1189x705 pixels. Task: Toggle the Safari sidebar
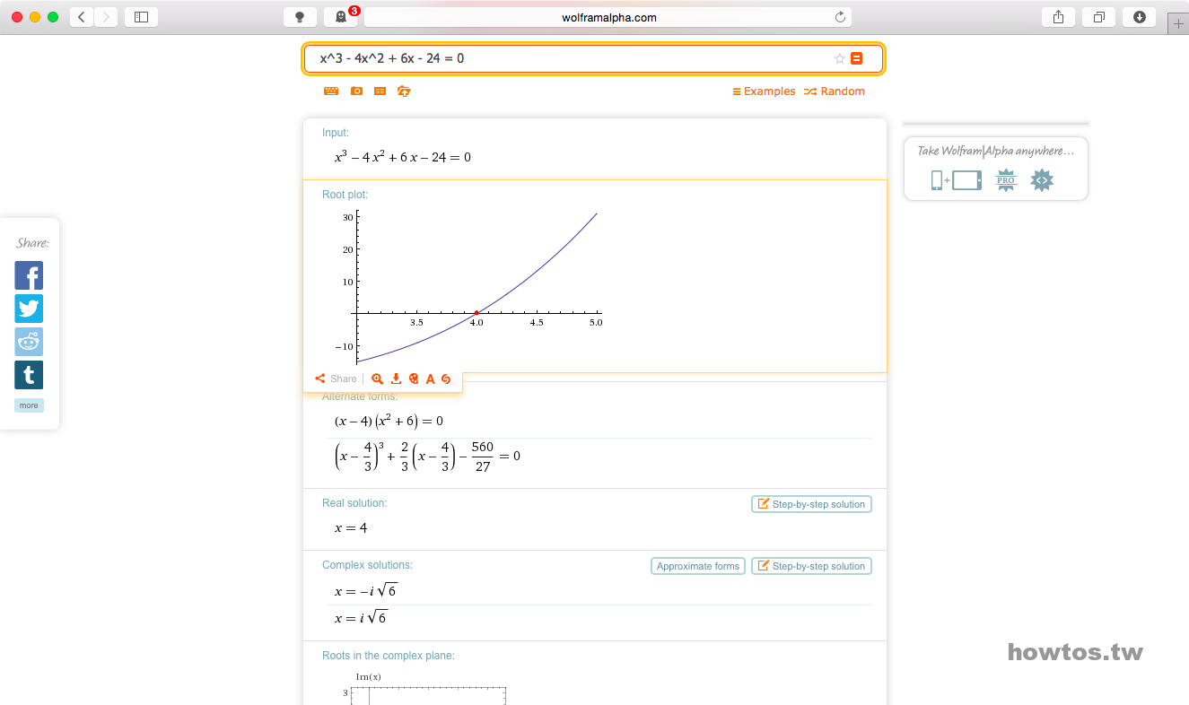141,17
